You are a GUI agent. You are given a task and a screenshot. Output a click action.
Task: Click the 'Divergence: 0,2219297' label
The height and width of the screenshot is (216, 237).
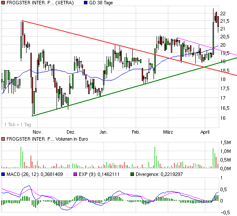[159, 174]
